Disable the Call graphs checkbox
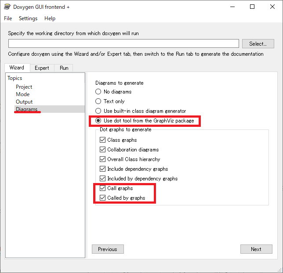283x273 pixels. coord(103,188)
